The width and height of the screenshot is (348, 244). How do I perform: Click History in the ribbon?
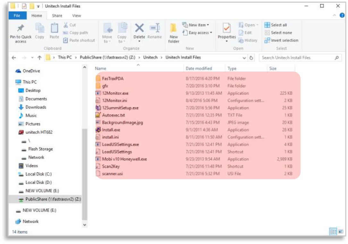tap(248, 40)
